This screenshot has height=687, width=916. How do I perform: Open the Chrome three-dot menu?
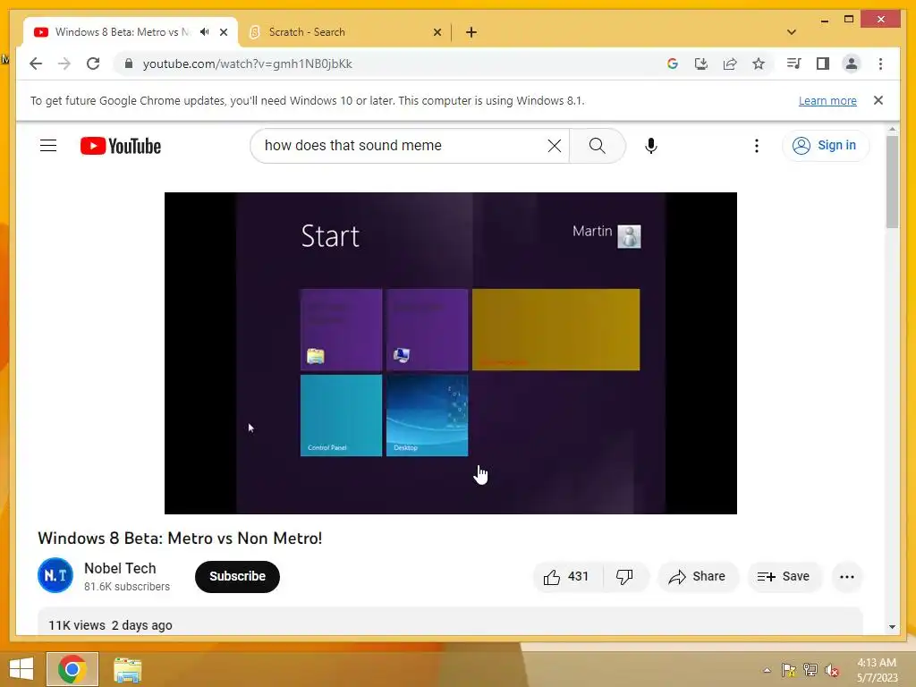coord(880,64)
